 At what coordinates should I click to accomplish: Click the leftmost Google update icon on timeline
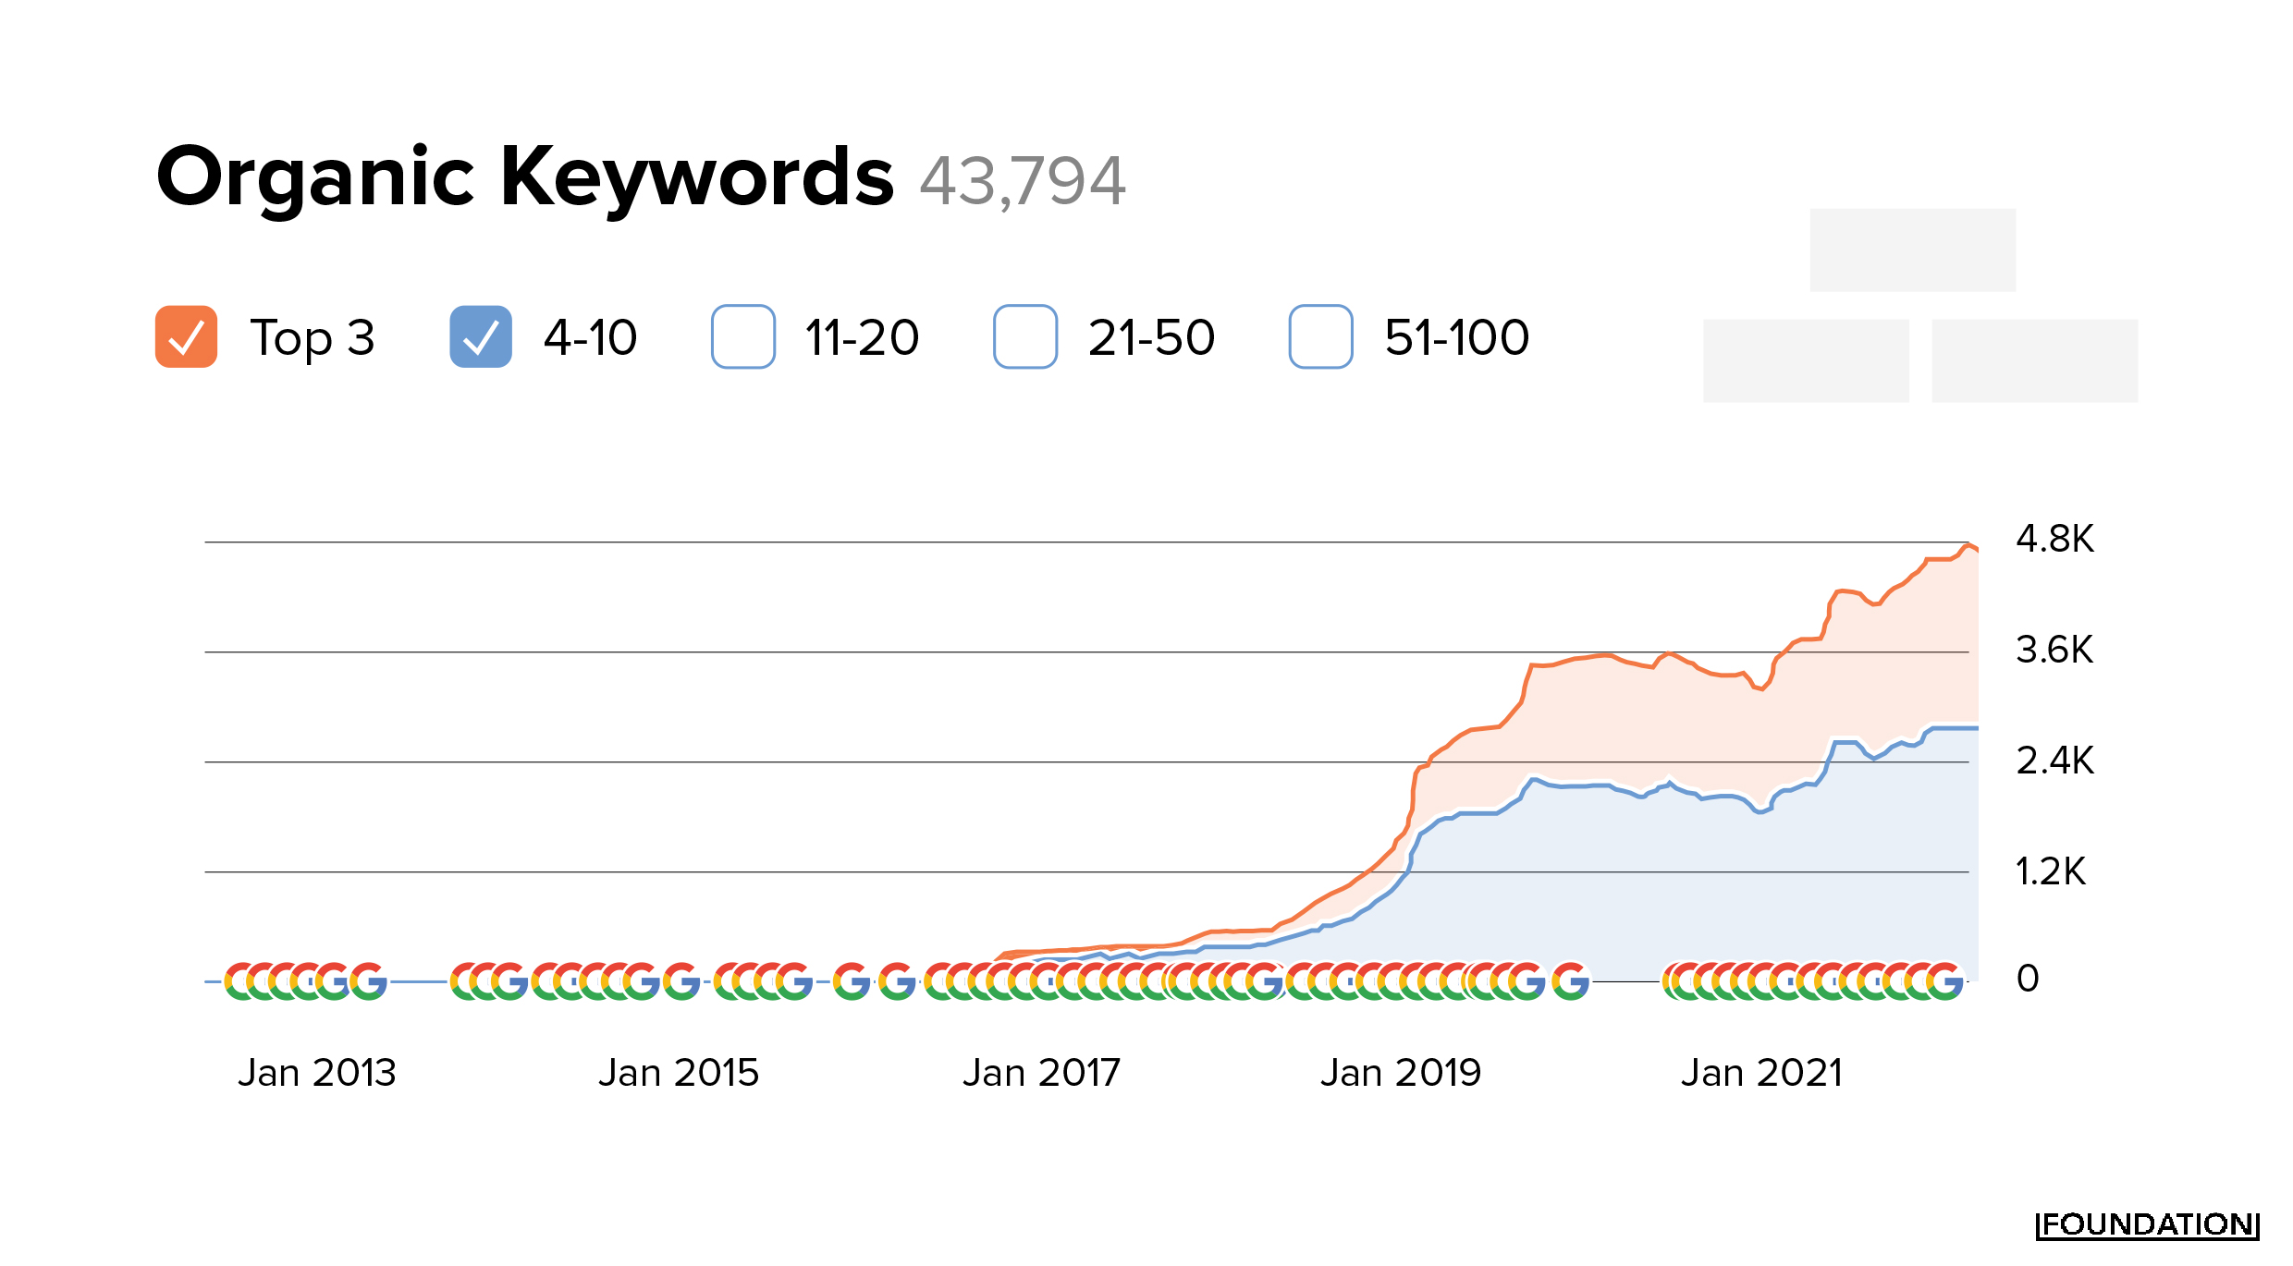click(x=237, y=981)
